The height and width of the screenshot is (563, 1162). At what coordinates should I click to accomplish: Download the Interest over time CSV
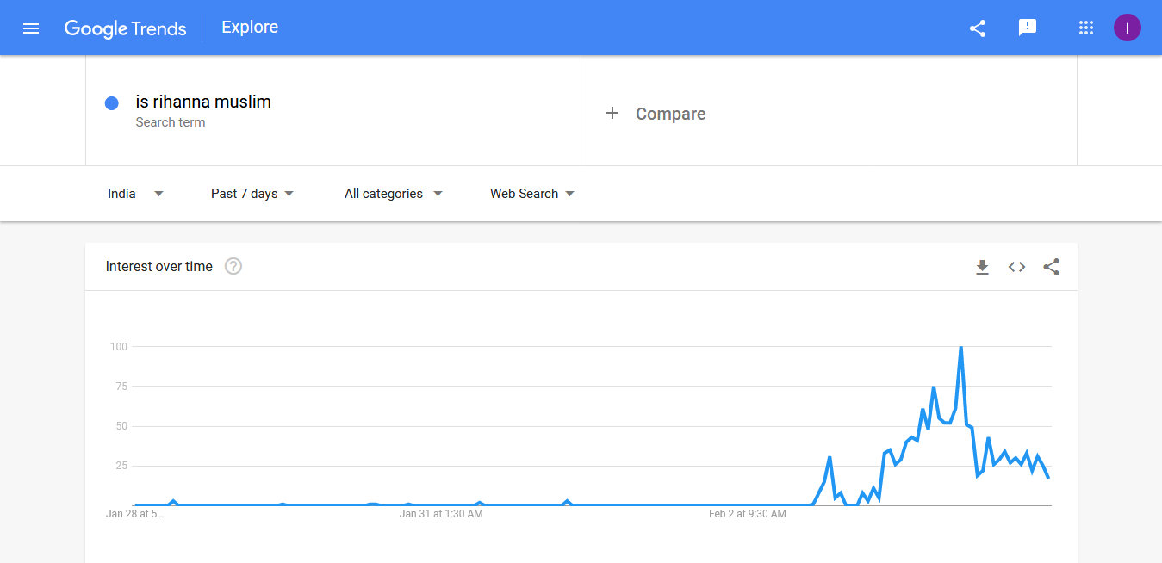coord(982,267)
